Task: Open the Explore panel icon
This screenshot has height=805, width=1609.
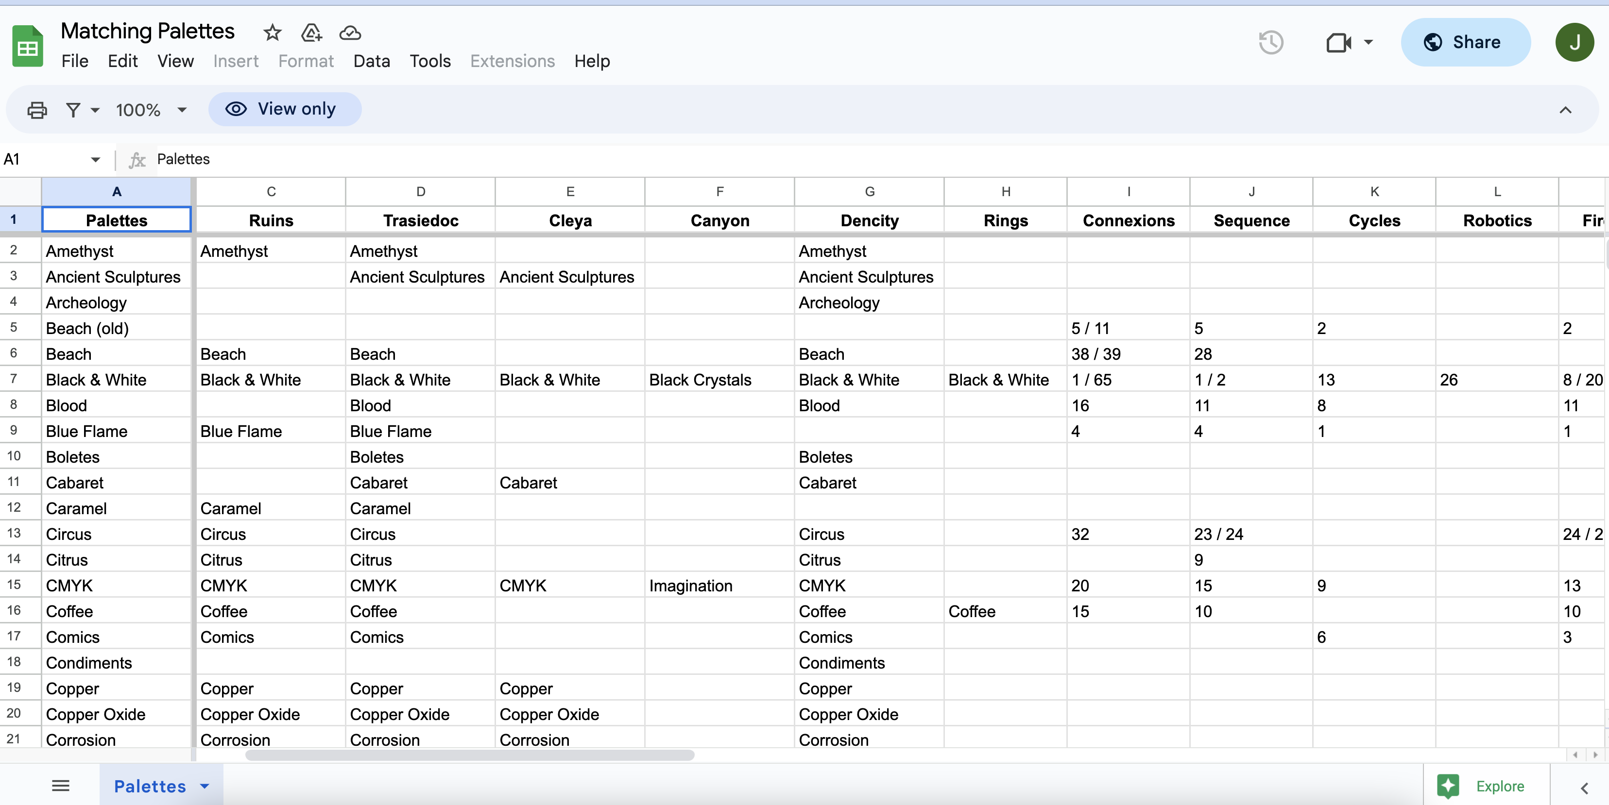Action: coord(1448,786)
